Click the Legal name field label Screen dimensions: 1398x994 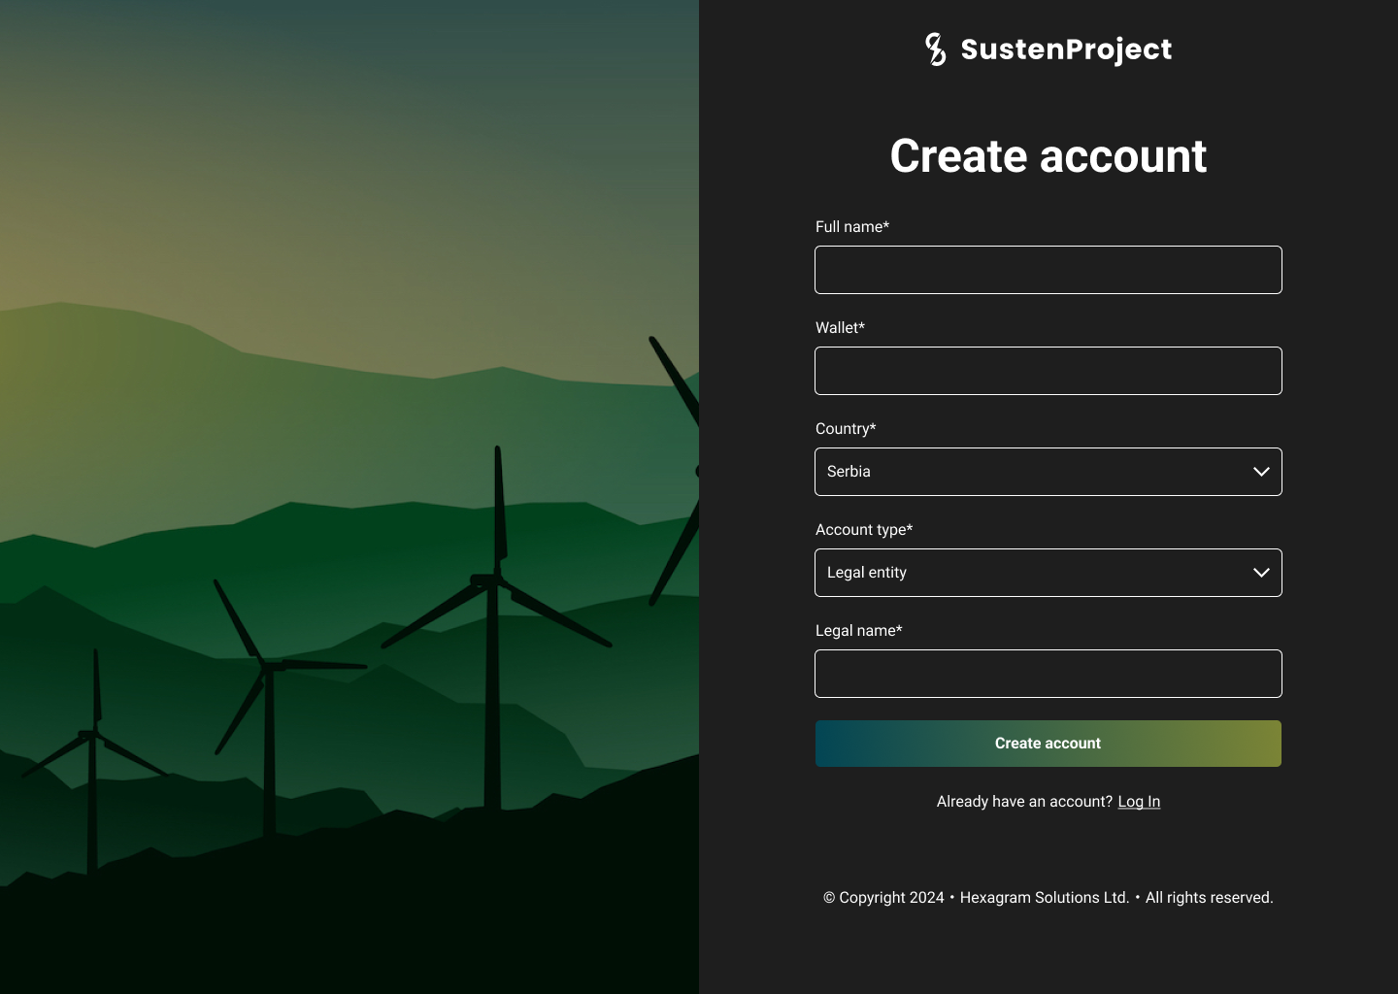[x=858, y=631]
